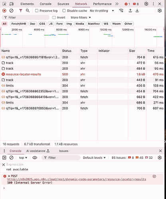Toggle the network filter funnel icon

coord(21,11)
